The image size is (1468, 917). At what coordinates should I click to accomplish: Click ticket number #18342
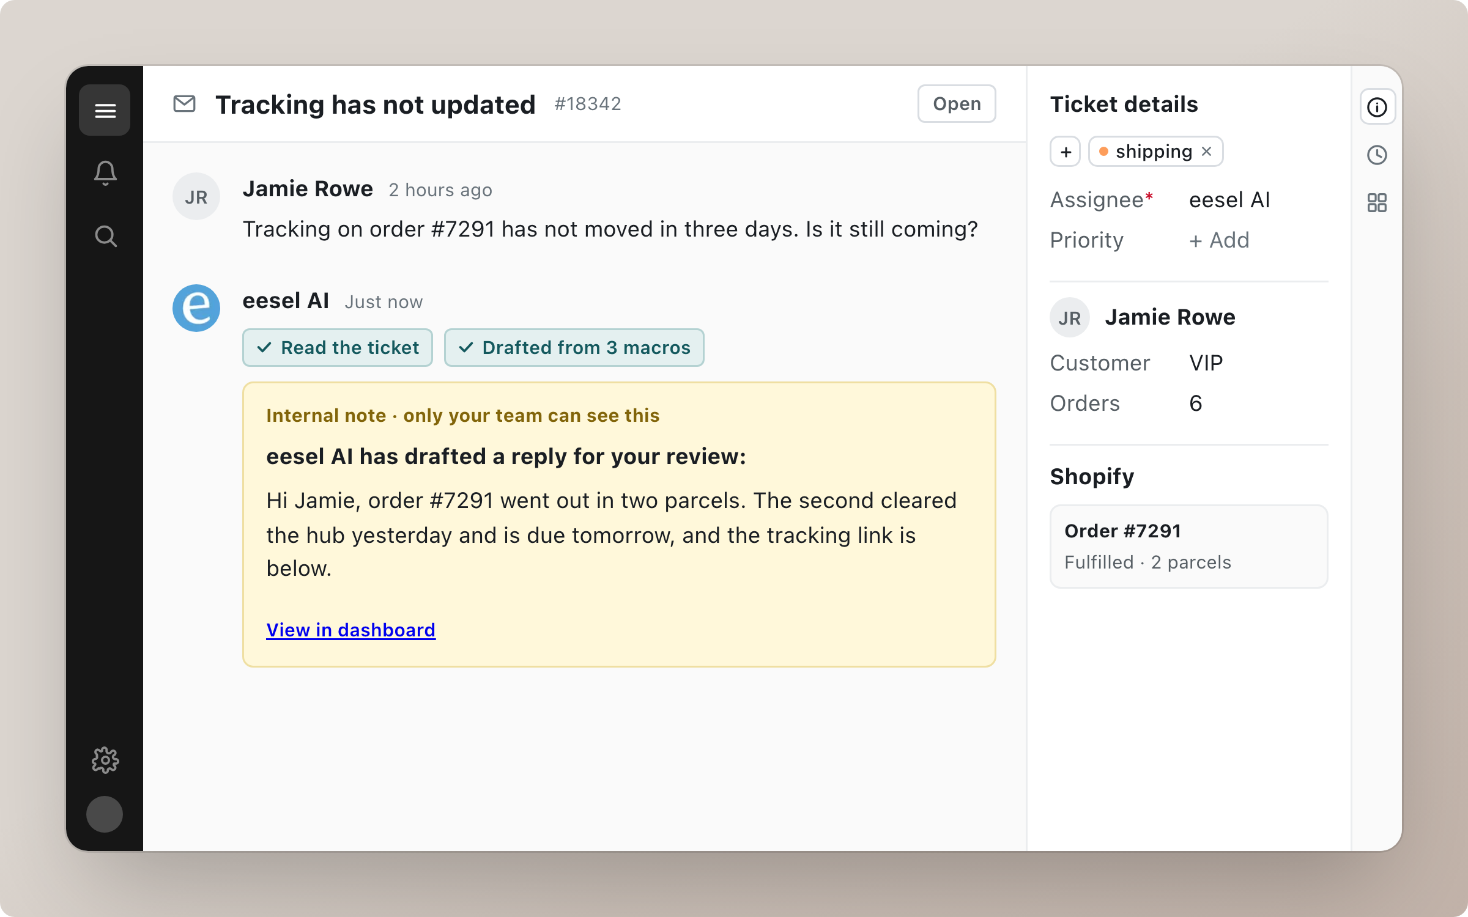pyautogui.click(x=587, y=104)
